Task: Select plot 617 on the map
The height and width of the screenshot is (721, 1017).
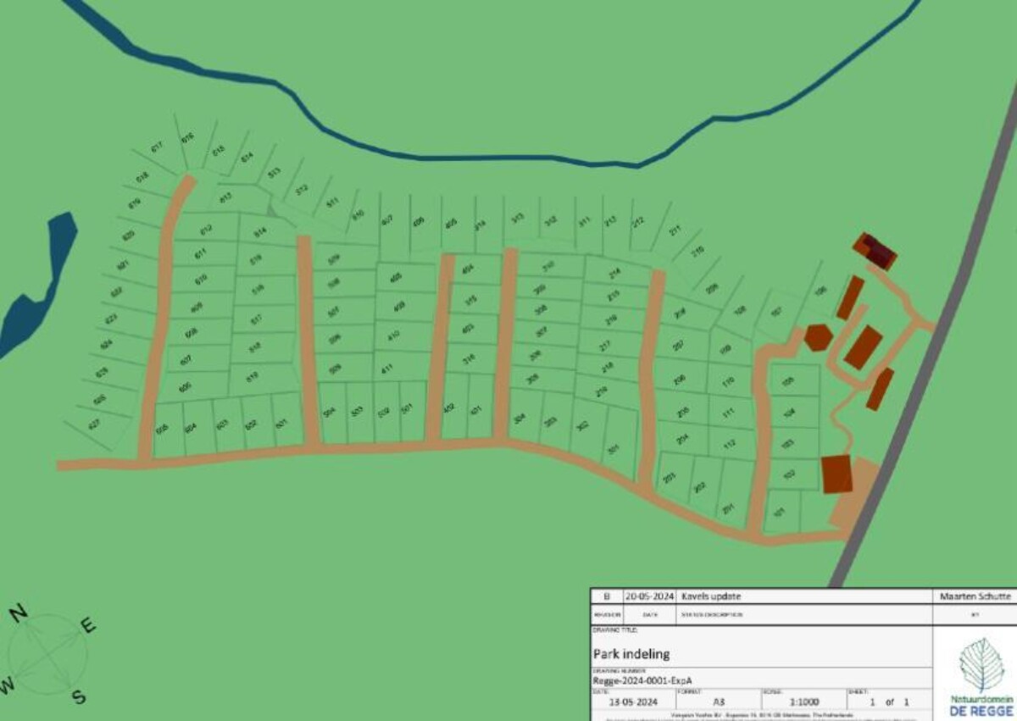Action: (x=157, y=147)
